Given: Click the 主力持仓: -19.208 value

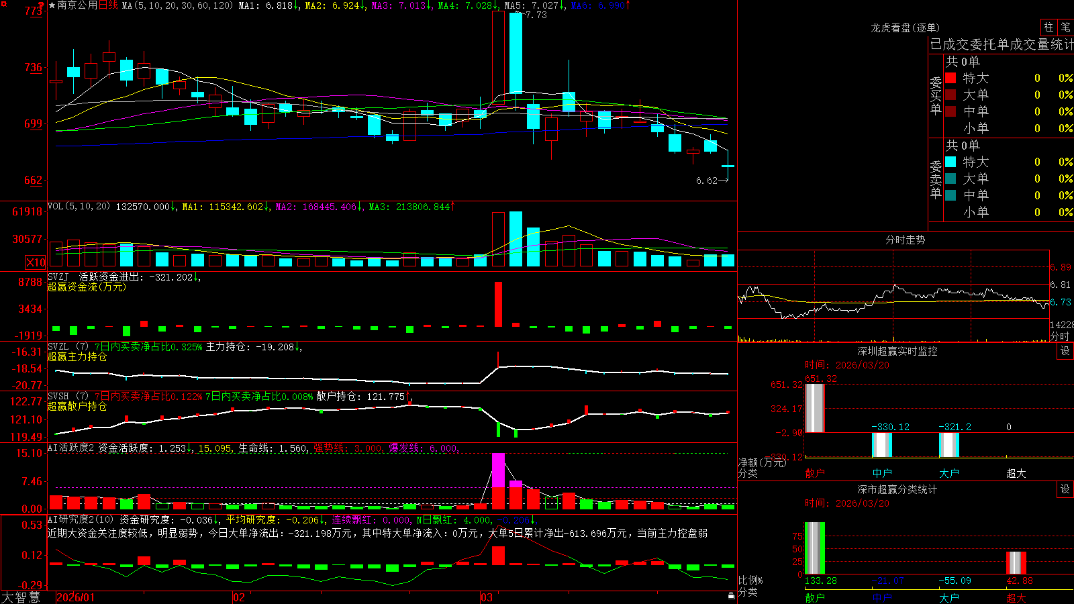Looking at the screenshot, I should (x=254, y=346).
